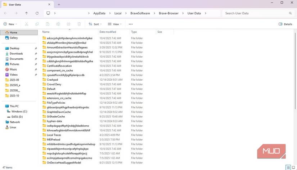This screenshot has width=297, height=170.
Task: Open a new tab with plus button
Action: [x=59, y=5]
